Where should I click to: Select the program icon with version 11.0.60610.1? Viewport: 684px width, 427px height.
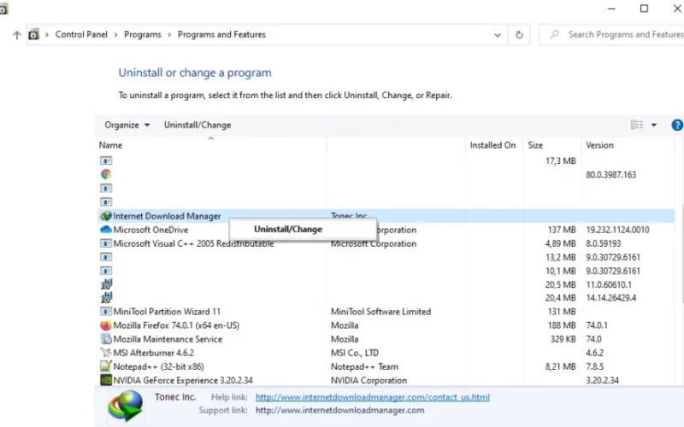106,284
